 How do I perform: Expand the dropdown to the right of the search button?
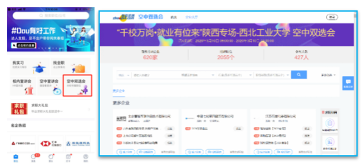328,75
